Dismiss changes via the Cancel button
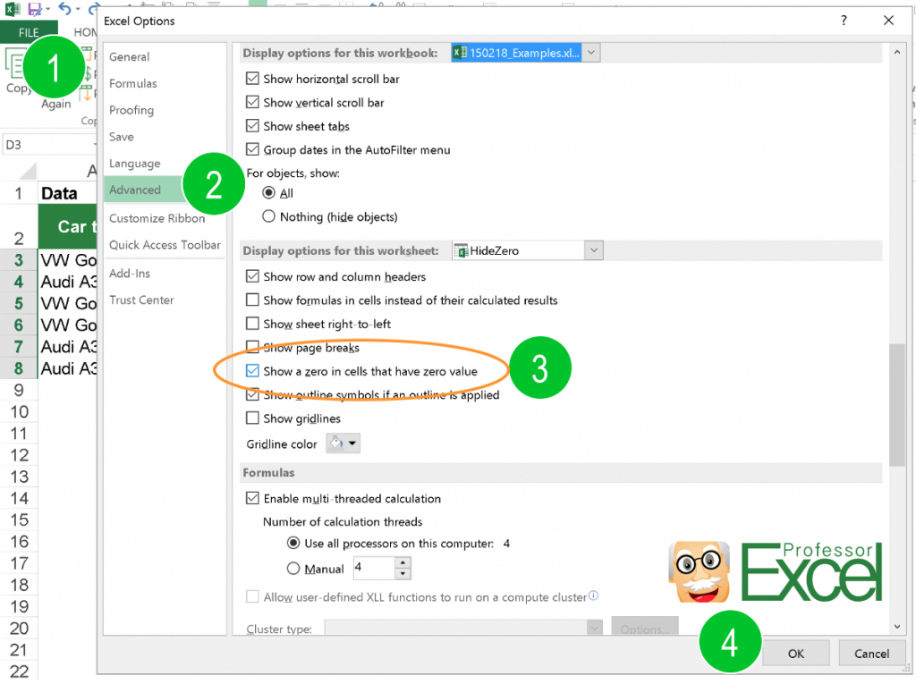916x684 pixels. (x=872, y=653)
